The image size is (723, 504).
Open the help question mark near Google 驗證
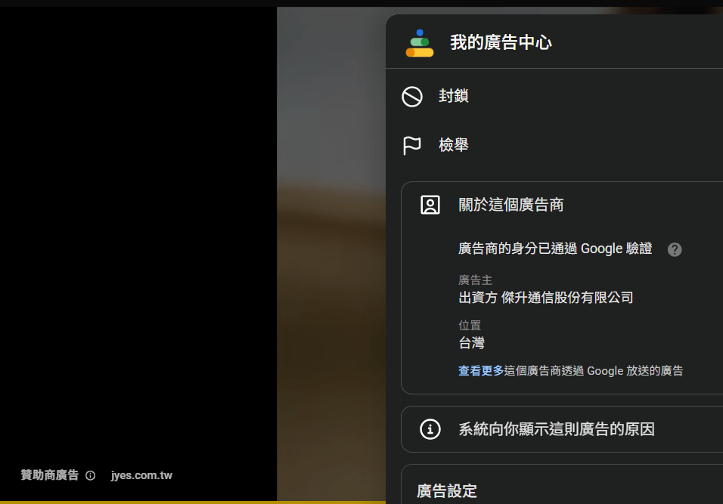(675, 249)
